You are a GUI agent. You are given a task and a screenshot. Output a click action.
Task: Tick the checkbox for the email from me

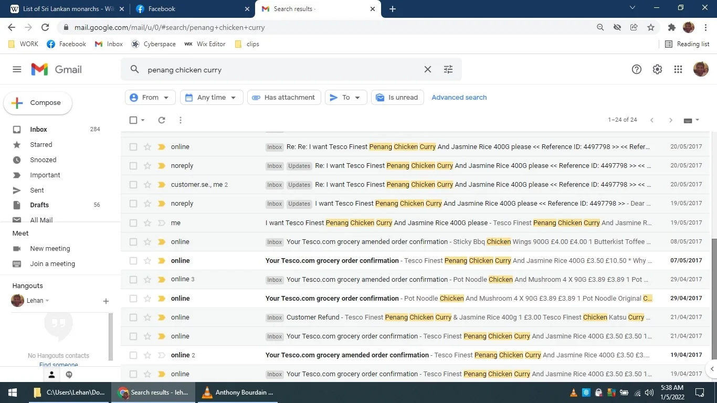(133, 223)
